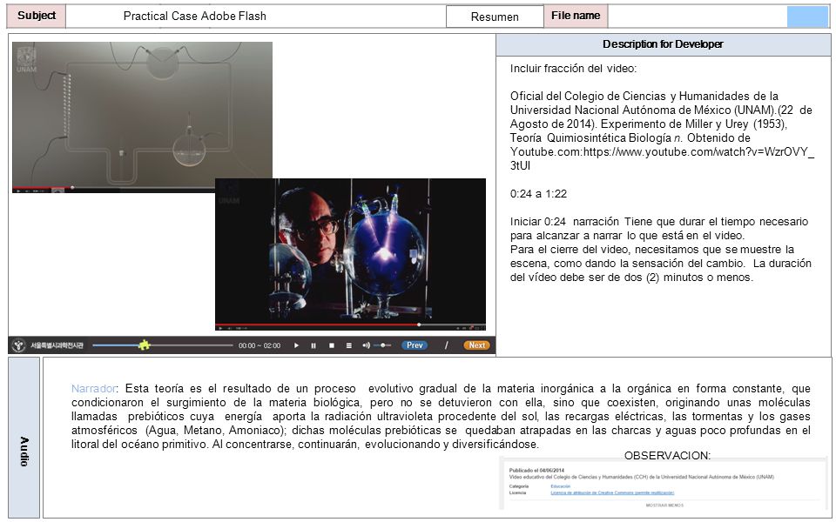Click the Practical Case Adobe Flash title
The width and height of the screenshot is (836, 522).
coord(194,16)
